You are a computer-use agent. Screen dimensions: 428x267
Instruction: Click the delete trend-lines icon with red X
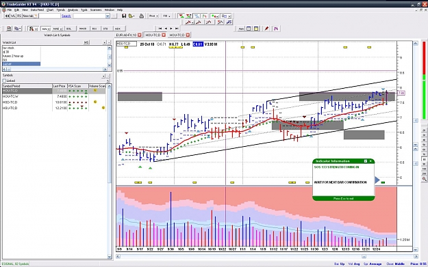[220, 23]
